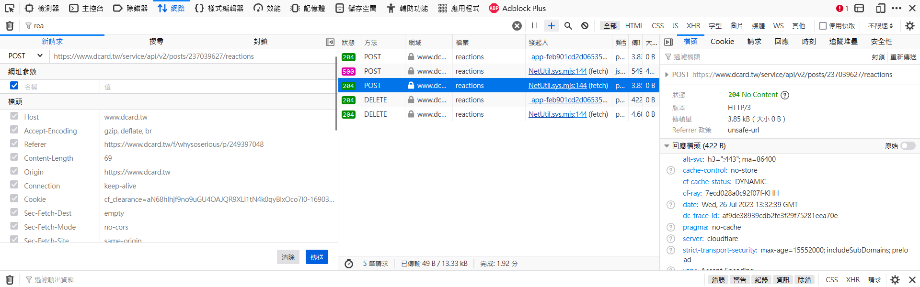Open help icon for cache-control header
The width and height of the screenshot is (920, 287).
pos(671,171)
